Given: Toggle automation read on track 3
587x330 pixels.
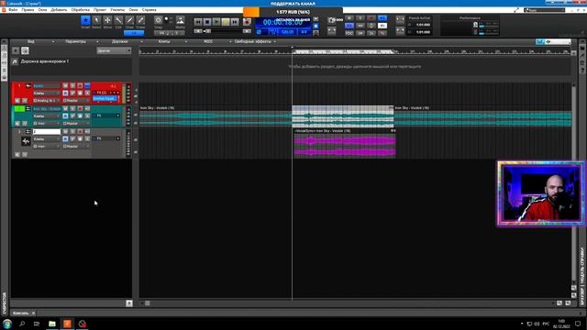Looking at the screenshot, I should tap(65, 138).
